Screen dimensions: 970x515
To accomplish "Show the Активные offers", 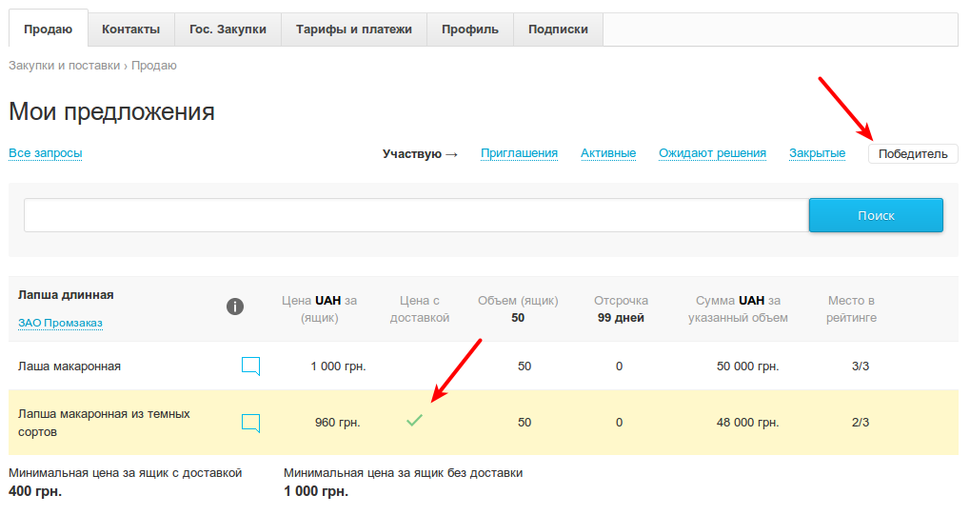I will click(608, 153).
